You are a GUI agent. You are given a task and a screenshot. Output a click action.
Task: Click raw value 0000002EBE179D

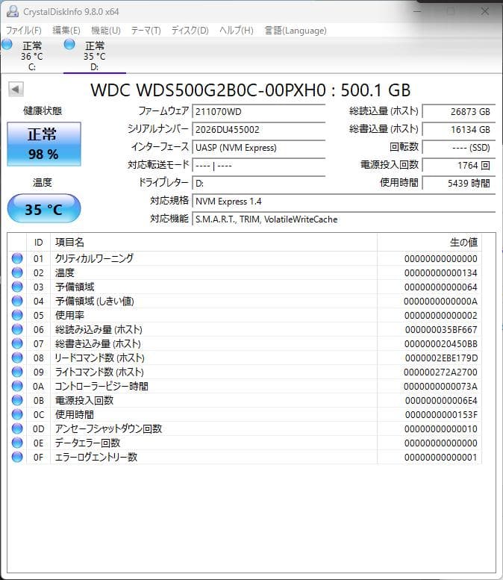(x=441, y=358)
